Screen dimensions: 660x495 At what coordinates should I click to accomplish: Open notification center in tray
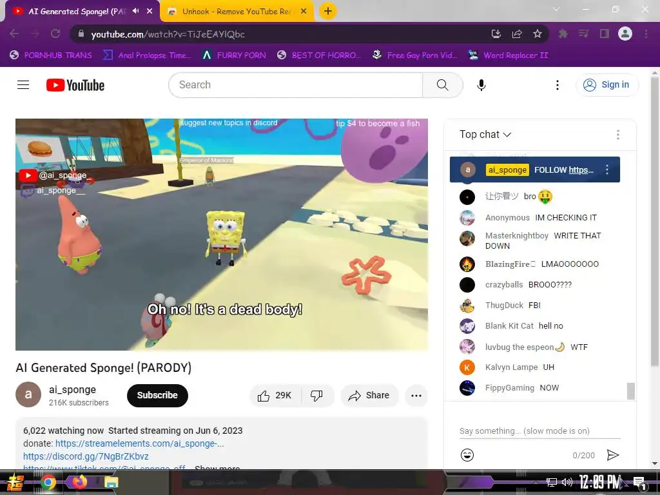[639, 483]
